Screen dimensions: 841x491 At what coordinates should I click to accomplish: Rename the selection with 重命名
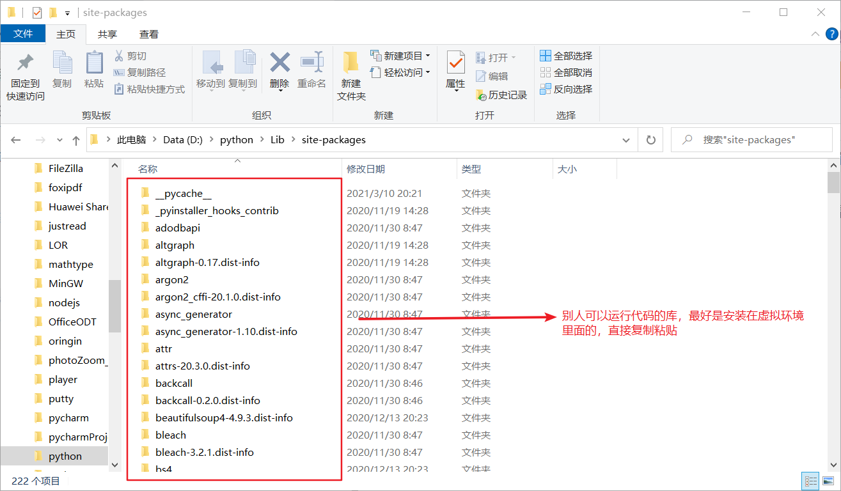(x=311, y=70)
